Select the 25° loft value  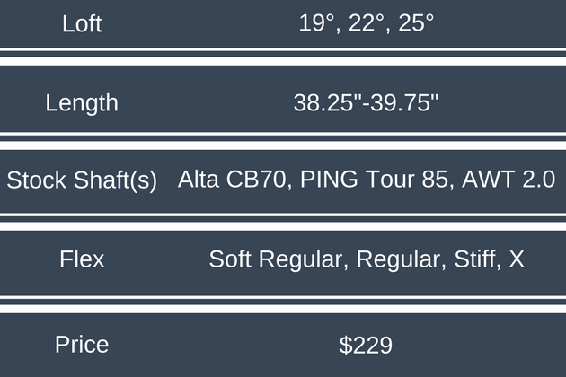(416, 24)
